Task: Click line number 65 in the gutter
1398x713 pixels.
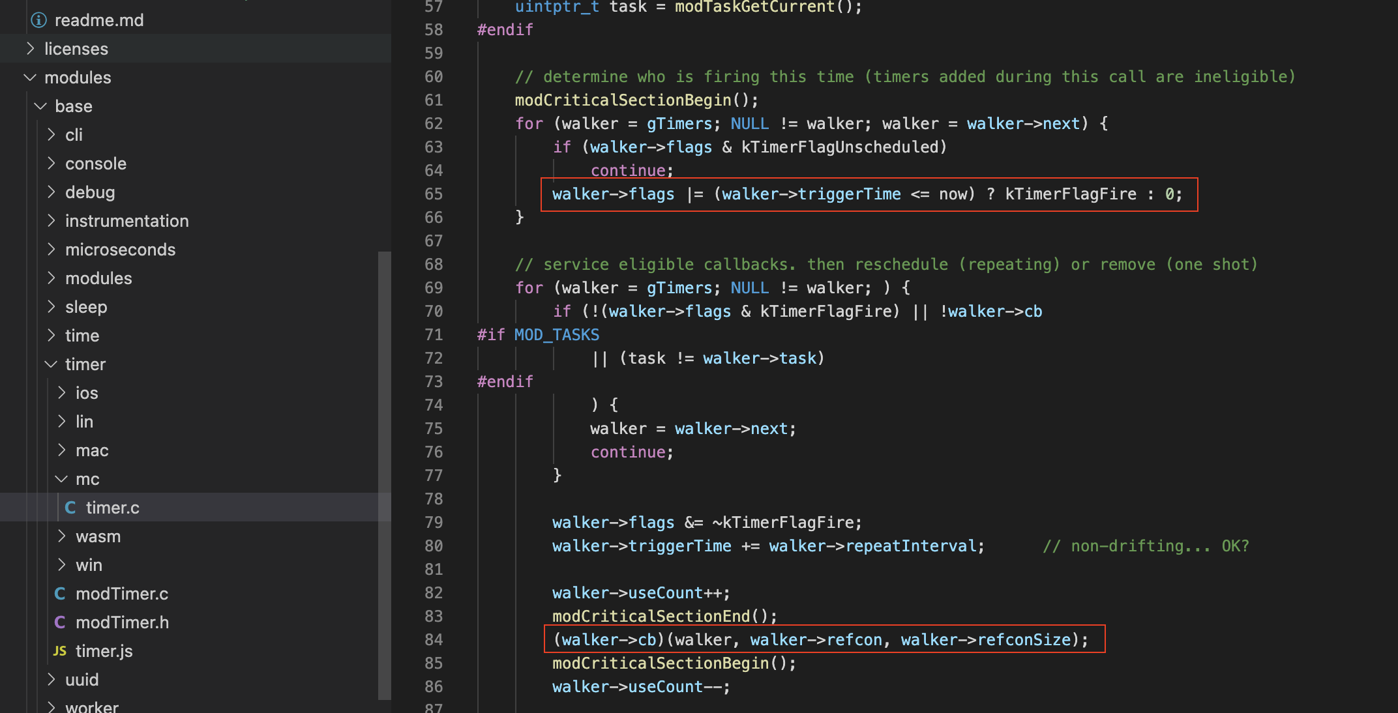Action: 433,194
